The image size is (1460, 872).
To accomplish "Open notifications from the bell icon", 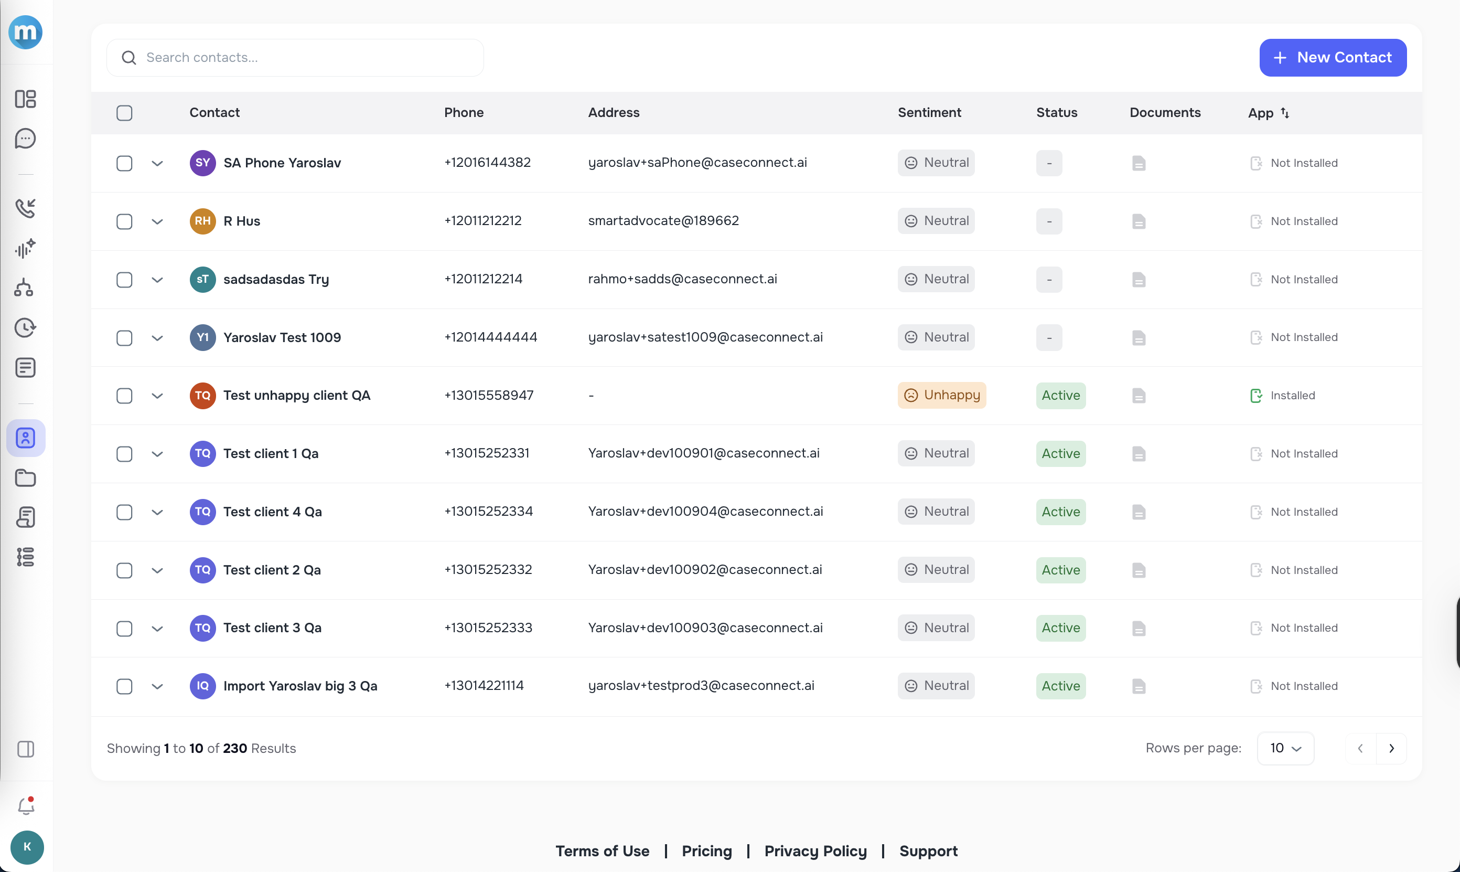I will point(26,805).
